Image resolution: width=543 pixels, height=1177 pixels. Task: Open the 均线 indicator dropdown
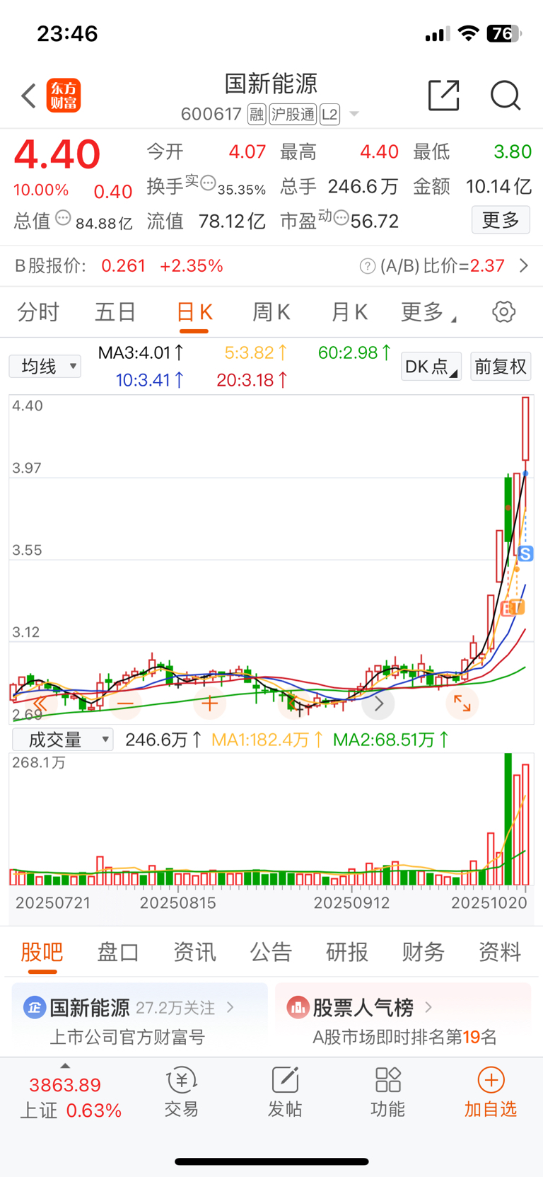pos(45,366)
